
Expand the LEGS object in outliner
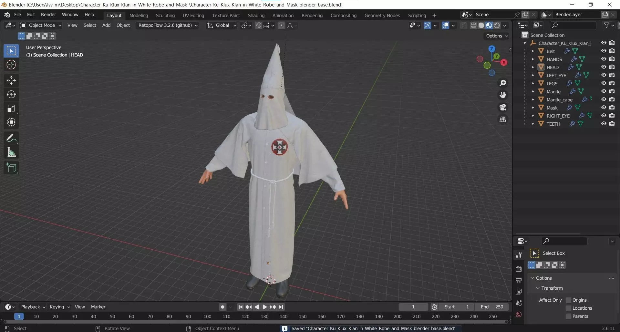pyautogui.click(x=533, y=83)
